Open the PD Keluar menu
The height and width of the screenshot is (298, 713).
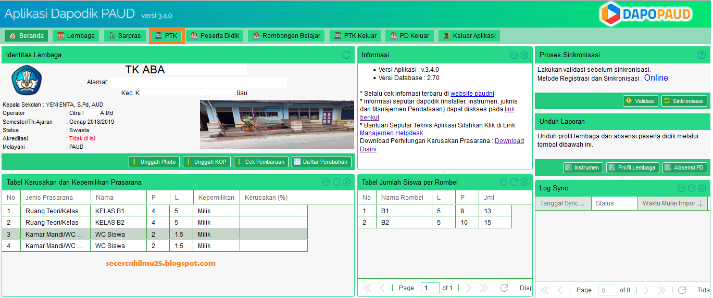click(x=409, y=36)
